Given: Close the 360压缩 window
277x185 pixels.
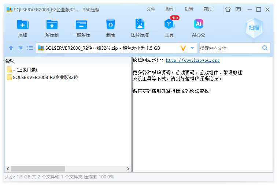Looking at the screenshot, I should tap(267, 10).
